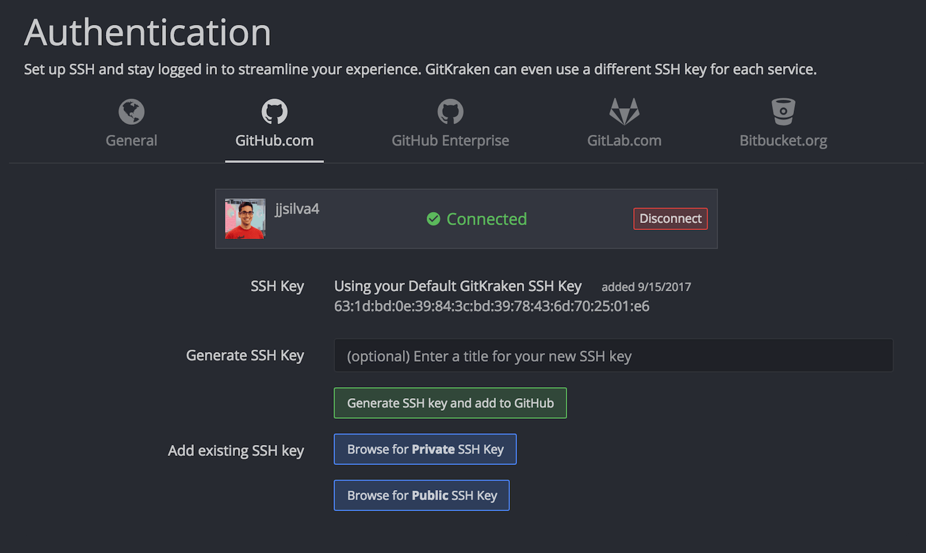Click Generate SSH key and add to GitHub
The image size is (926, 553).
[x=450, y=403]
